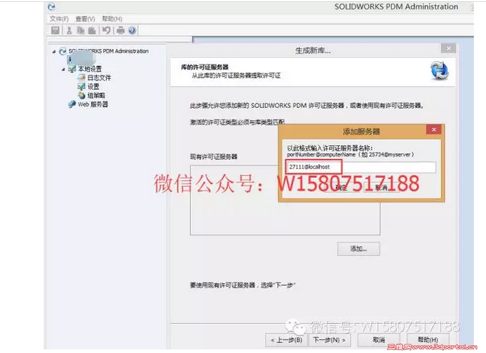Click the Print toolbar icon
This screenshot has height=353, width=486.
click(121, 31)
